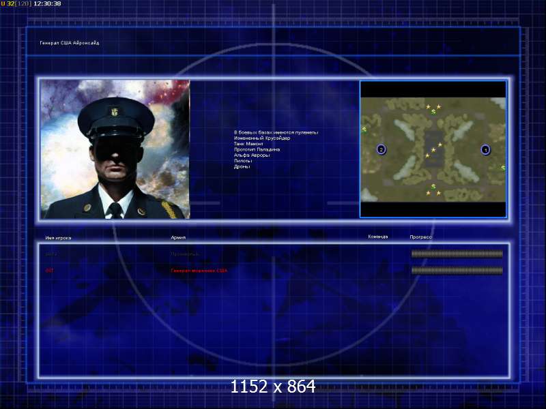This screenshot has height=409, width=546.
Task: Click the yellow FPS counter at the top
Action: [8, 3]
